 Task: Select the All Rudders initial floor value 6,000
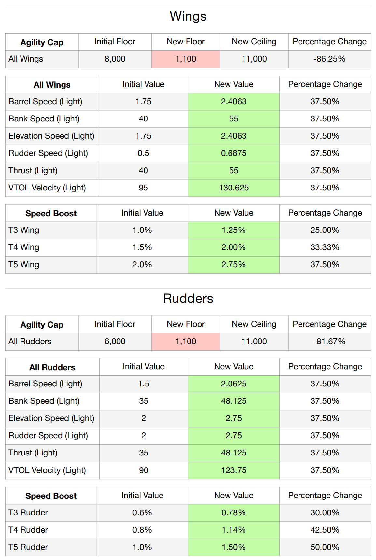tap(115, 342)
